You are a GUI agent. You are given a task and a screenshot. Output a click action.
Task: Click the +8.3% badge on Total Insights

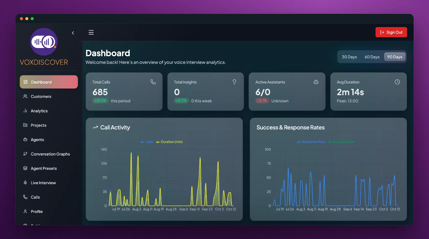coord(182,101)
